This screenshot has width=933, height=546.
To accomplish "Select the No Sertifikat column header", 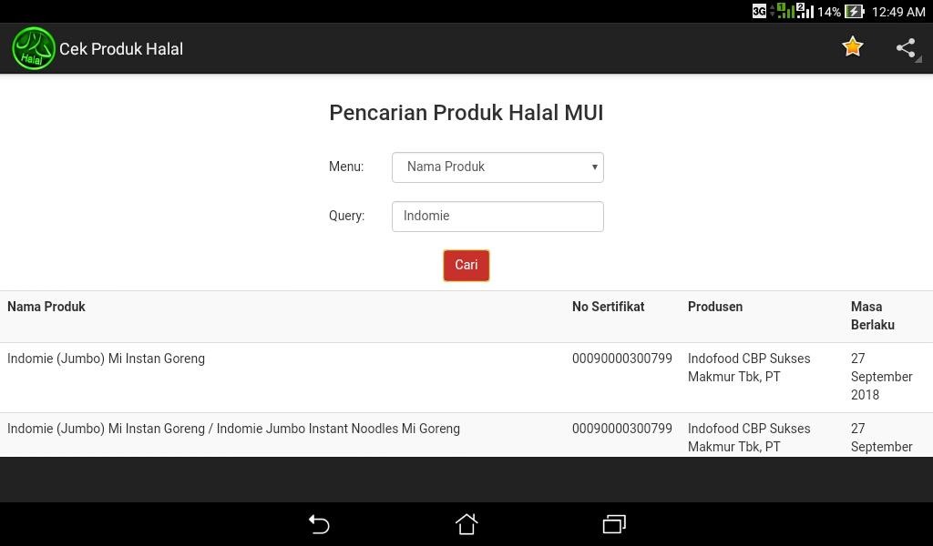I will coord(608,307).
